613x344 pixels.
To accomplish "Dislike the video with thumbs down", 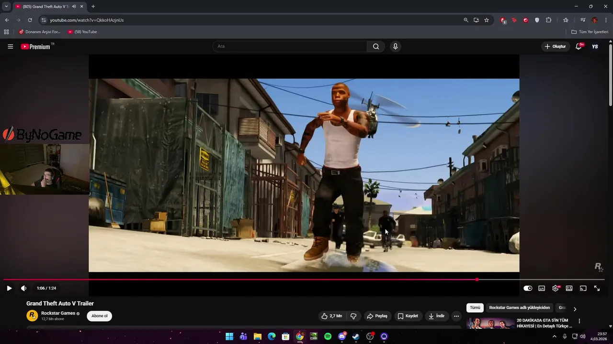I will (x=353, y=316).
